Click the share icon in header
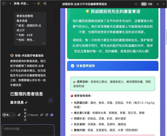Image resolution: width=167 pixels, height=136 pixels. tap(45, 4)
